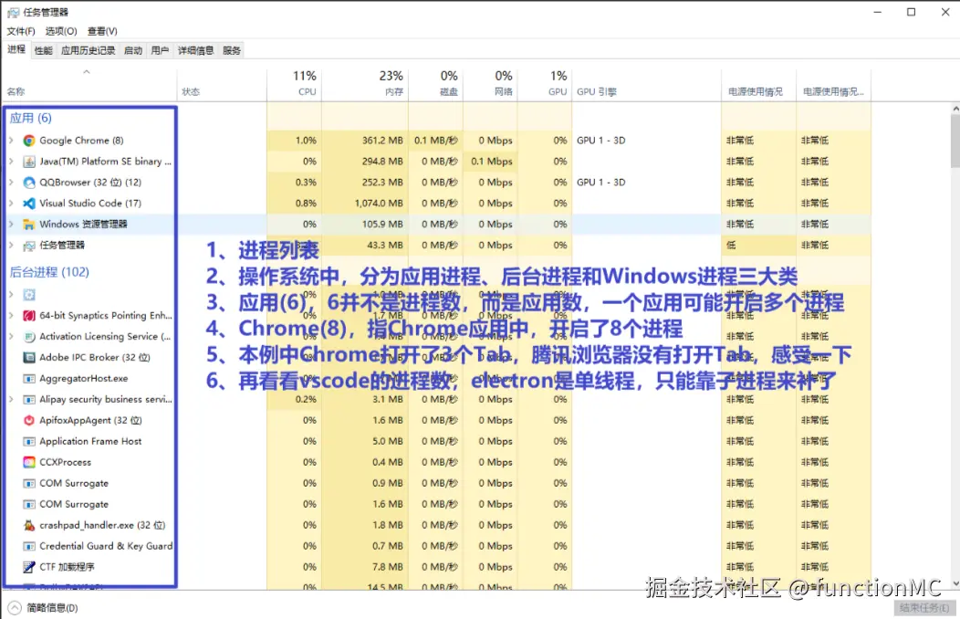Expand the Java(TM) Platform SE binary row
Viewport: 960px width, 619px height.
[11, 162]
